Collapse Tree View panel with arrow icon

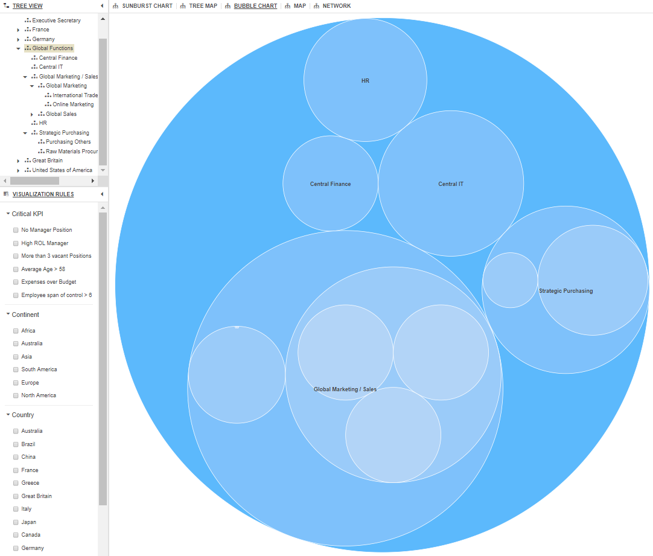[x=102, y=6]
